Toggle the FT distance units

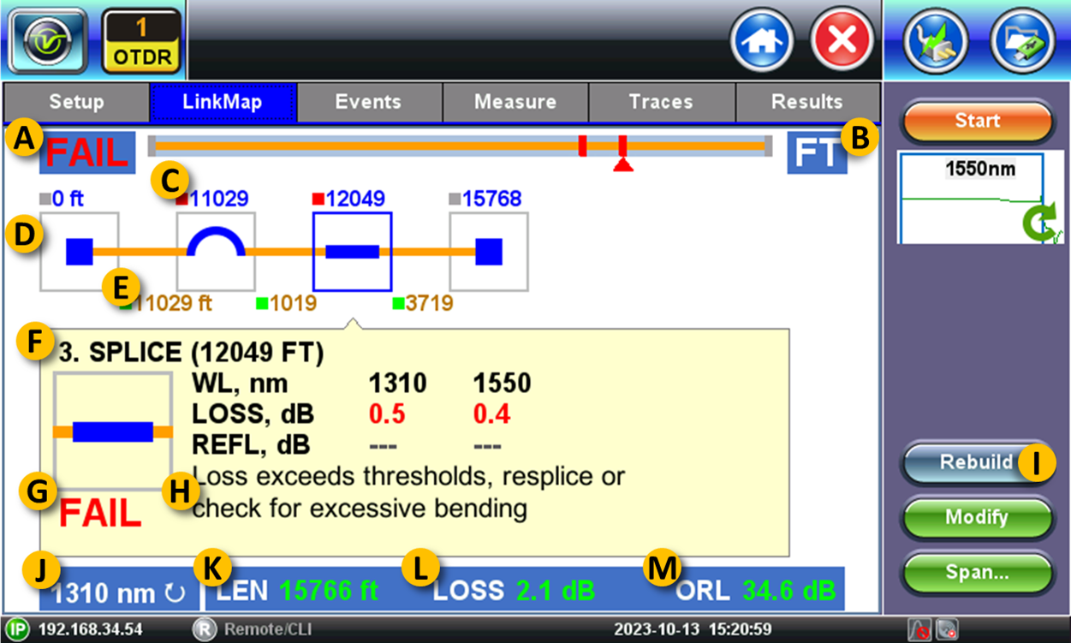click(817, 152)
